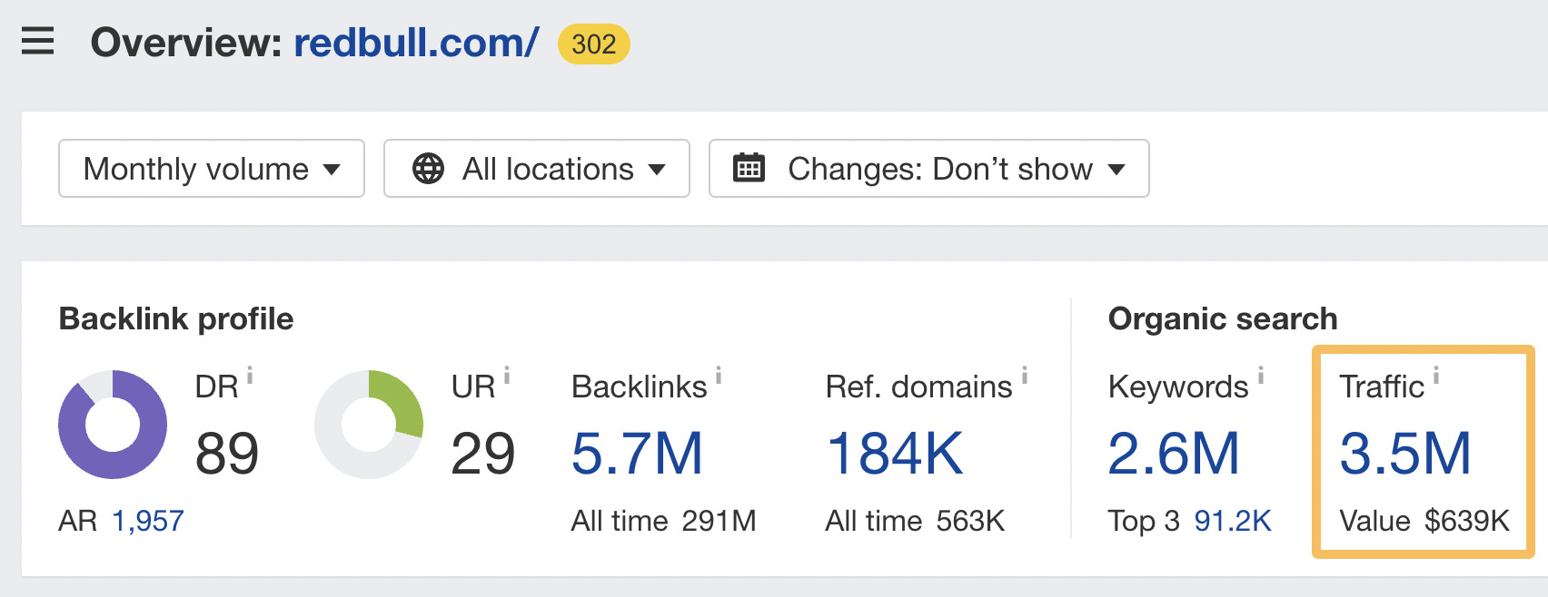Open Top 3 keywords 91.2K link
This screenshot has width=1548, height=597.
pos(1232,521)
